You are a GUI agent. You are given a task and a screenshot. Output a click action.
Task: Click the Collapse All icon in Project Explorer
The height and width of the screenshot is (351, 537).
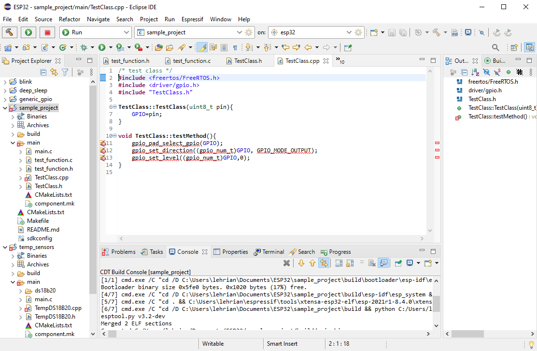click(x=43, y=72)
